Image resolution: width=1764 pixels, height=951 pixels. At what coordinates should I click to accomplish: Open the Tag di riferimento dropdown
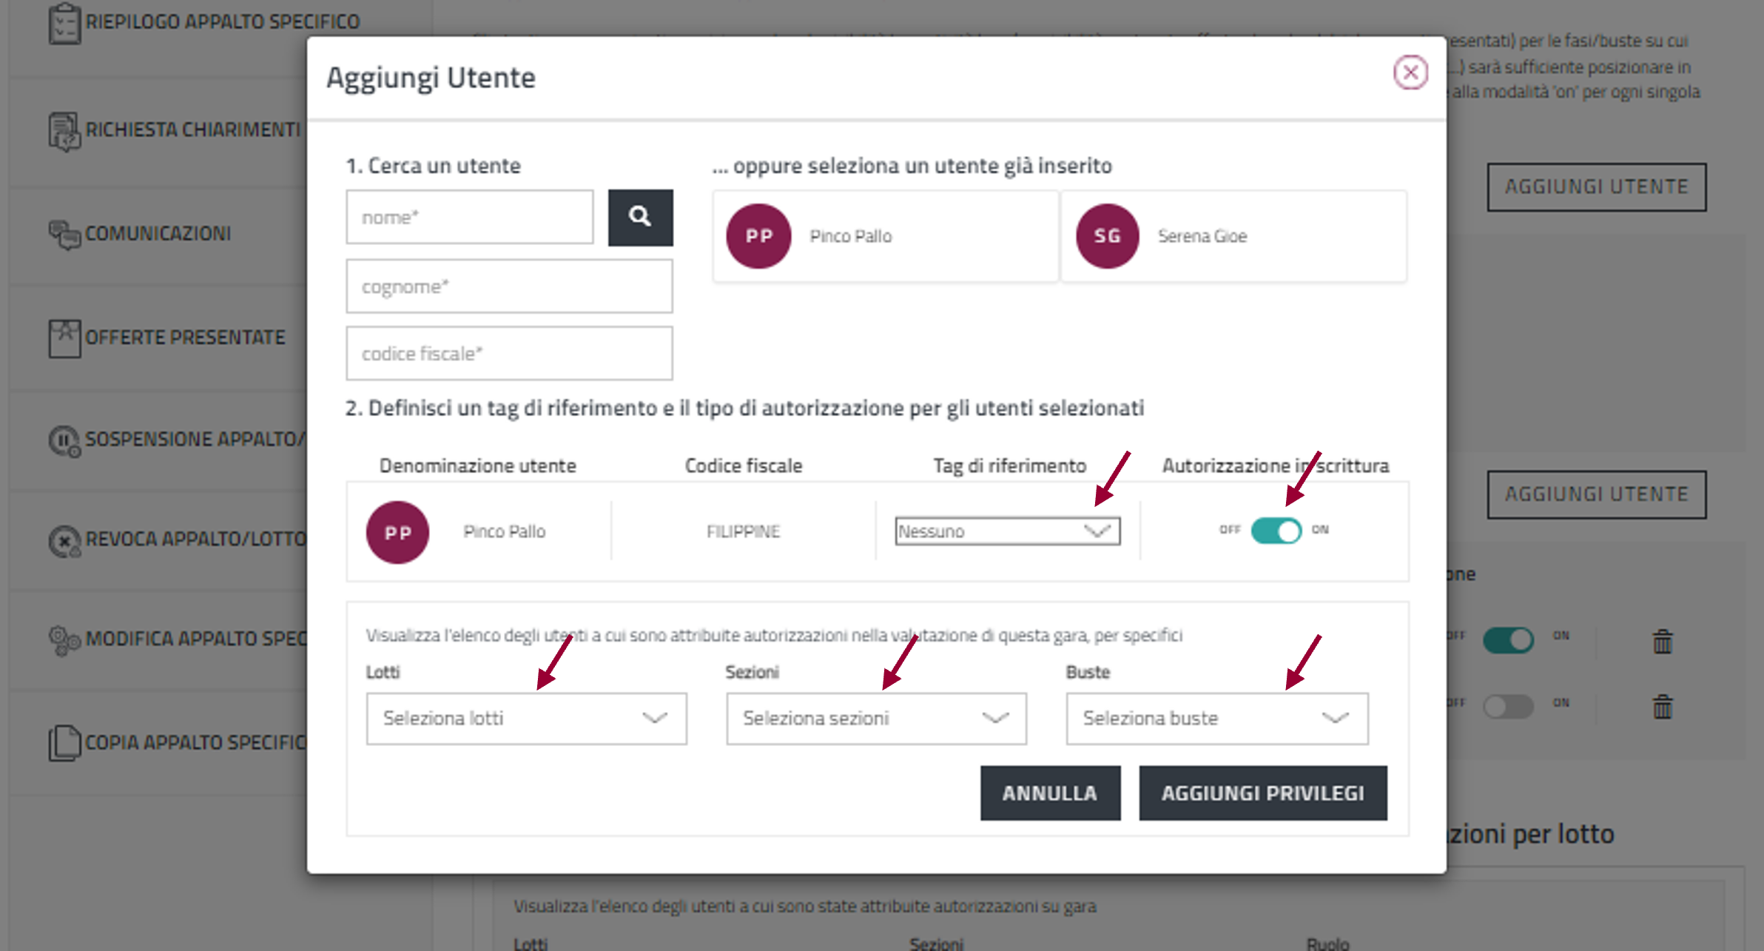click(1007, 531)
